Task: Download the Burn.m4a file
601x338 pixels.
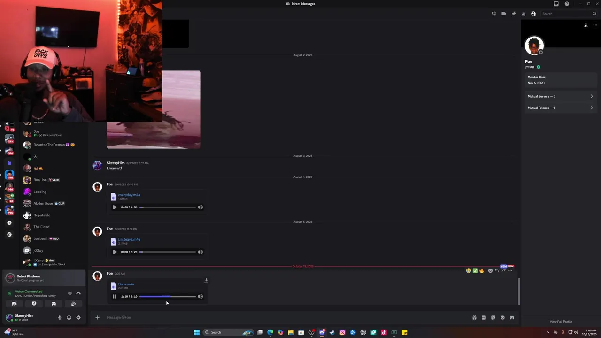Action: click(x=206, y=280)
